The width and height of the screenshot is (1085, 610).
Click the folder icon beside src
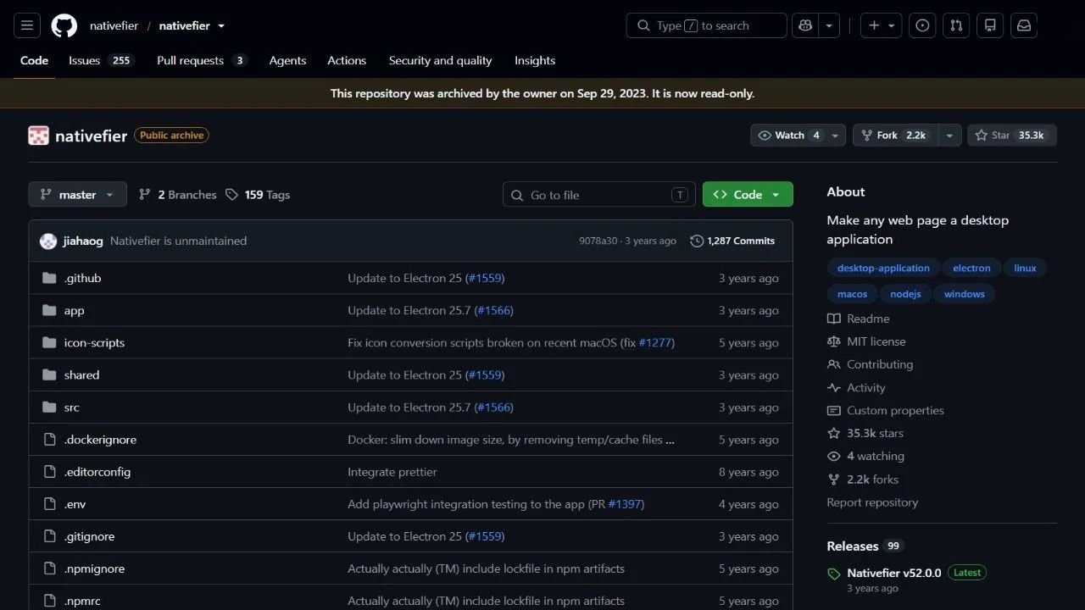coord(49,408)
